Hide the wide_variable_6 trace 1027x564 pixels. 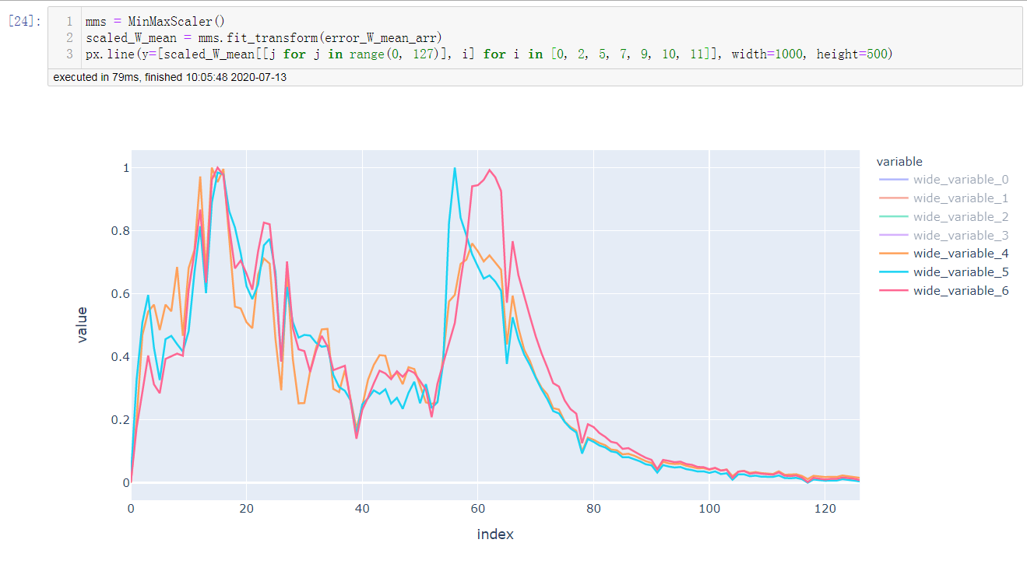click(961, 290)
